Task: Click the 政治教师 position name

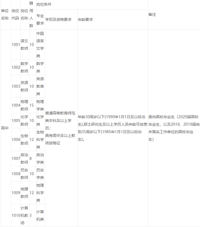Action: (x=24, y=158)
